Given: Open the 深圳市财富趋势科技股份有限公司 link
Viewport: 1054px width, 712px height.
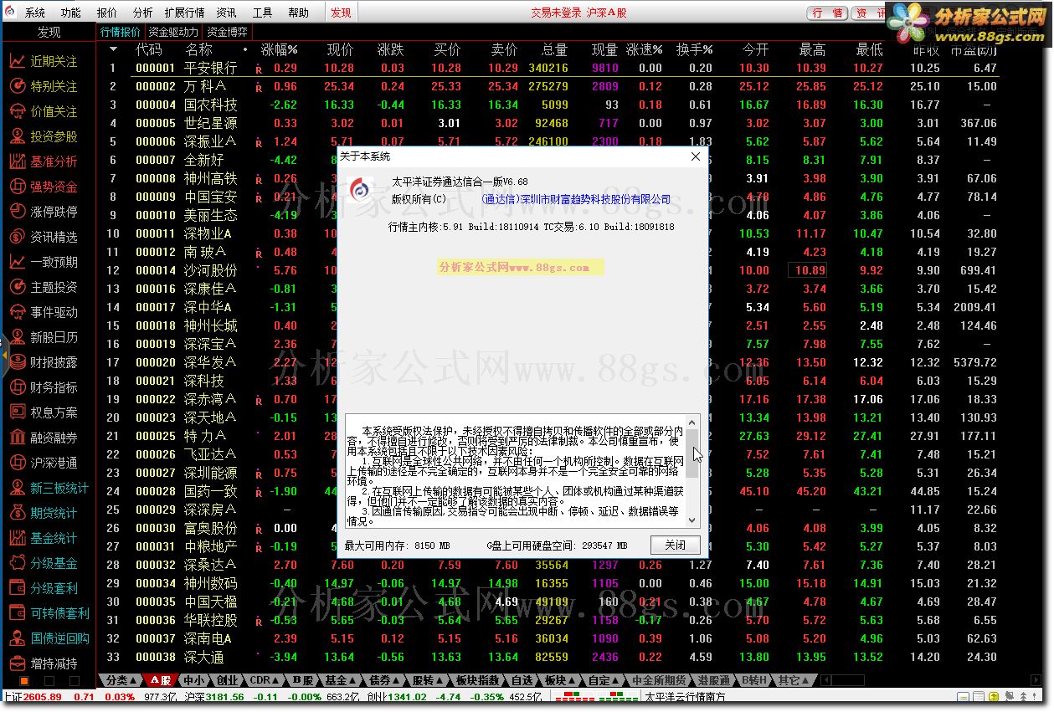Looking at the screenshot, I should [x=576, y=199].
